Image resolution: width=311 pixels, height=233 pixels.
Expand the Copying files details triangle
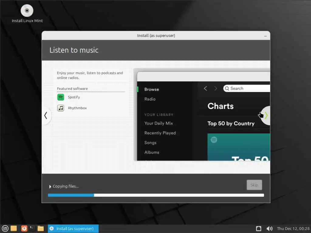50,187
